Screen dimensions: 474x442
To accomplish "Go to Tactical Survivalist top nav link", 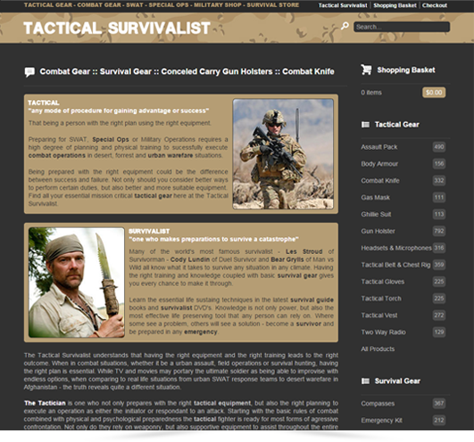I will tap(343, 5).
